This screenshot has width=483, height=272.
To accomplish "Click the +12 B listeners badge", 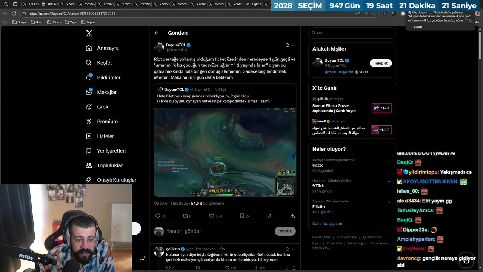I will point(381,108).
